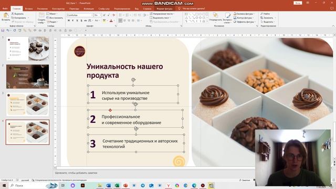
Task: Click Replace (Заменить) in editing group
Action: click(268, 18)
